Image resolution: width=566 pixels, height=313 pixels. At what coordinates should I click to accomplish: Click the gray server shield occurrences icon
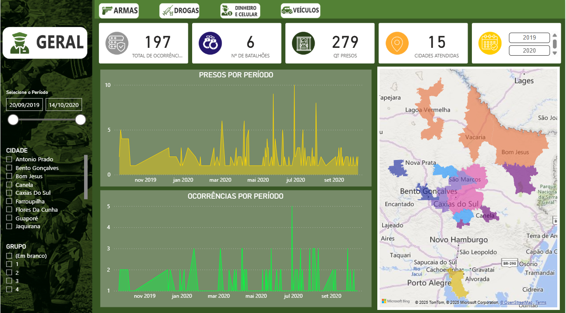117,43
